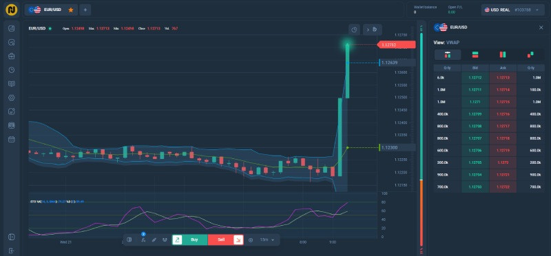Image resolution: width=551 pixels, height=256 pixels.
Task: Expand the 15m timeframe dropdown
Action: pos(267,240)
